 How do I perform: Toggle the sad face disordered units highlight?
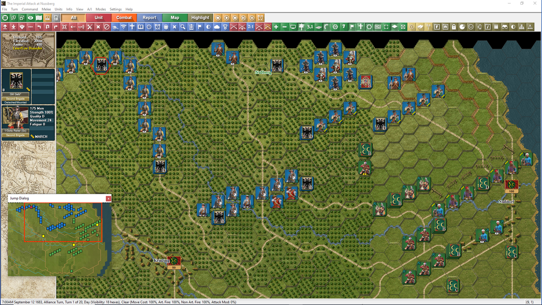[471, 27]
